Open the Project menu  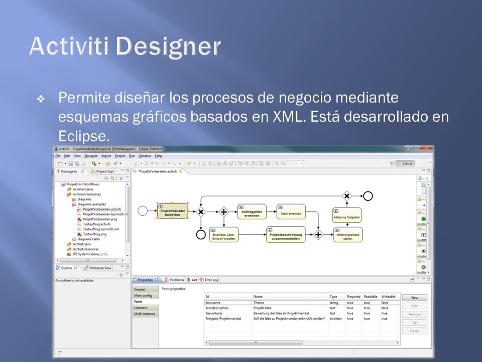tap(120, 156)
